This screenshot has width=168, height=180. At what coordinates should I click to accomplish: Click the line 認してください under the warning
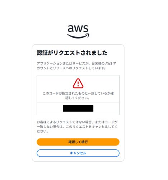pos(77,98)
